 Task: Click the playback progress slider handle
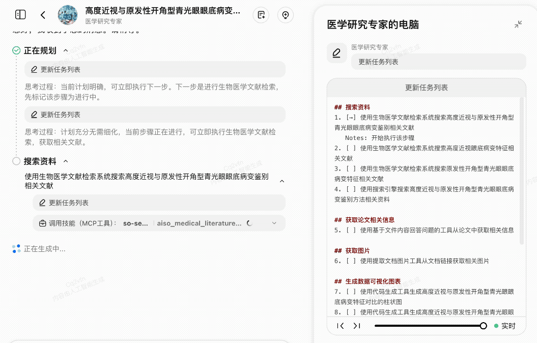click(x=483, y=326)
